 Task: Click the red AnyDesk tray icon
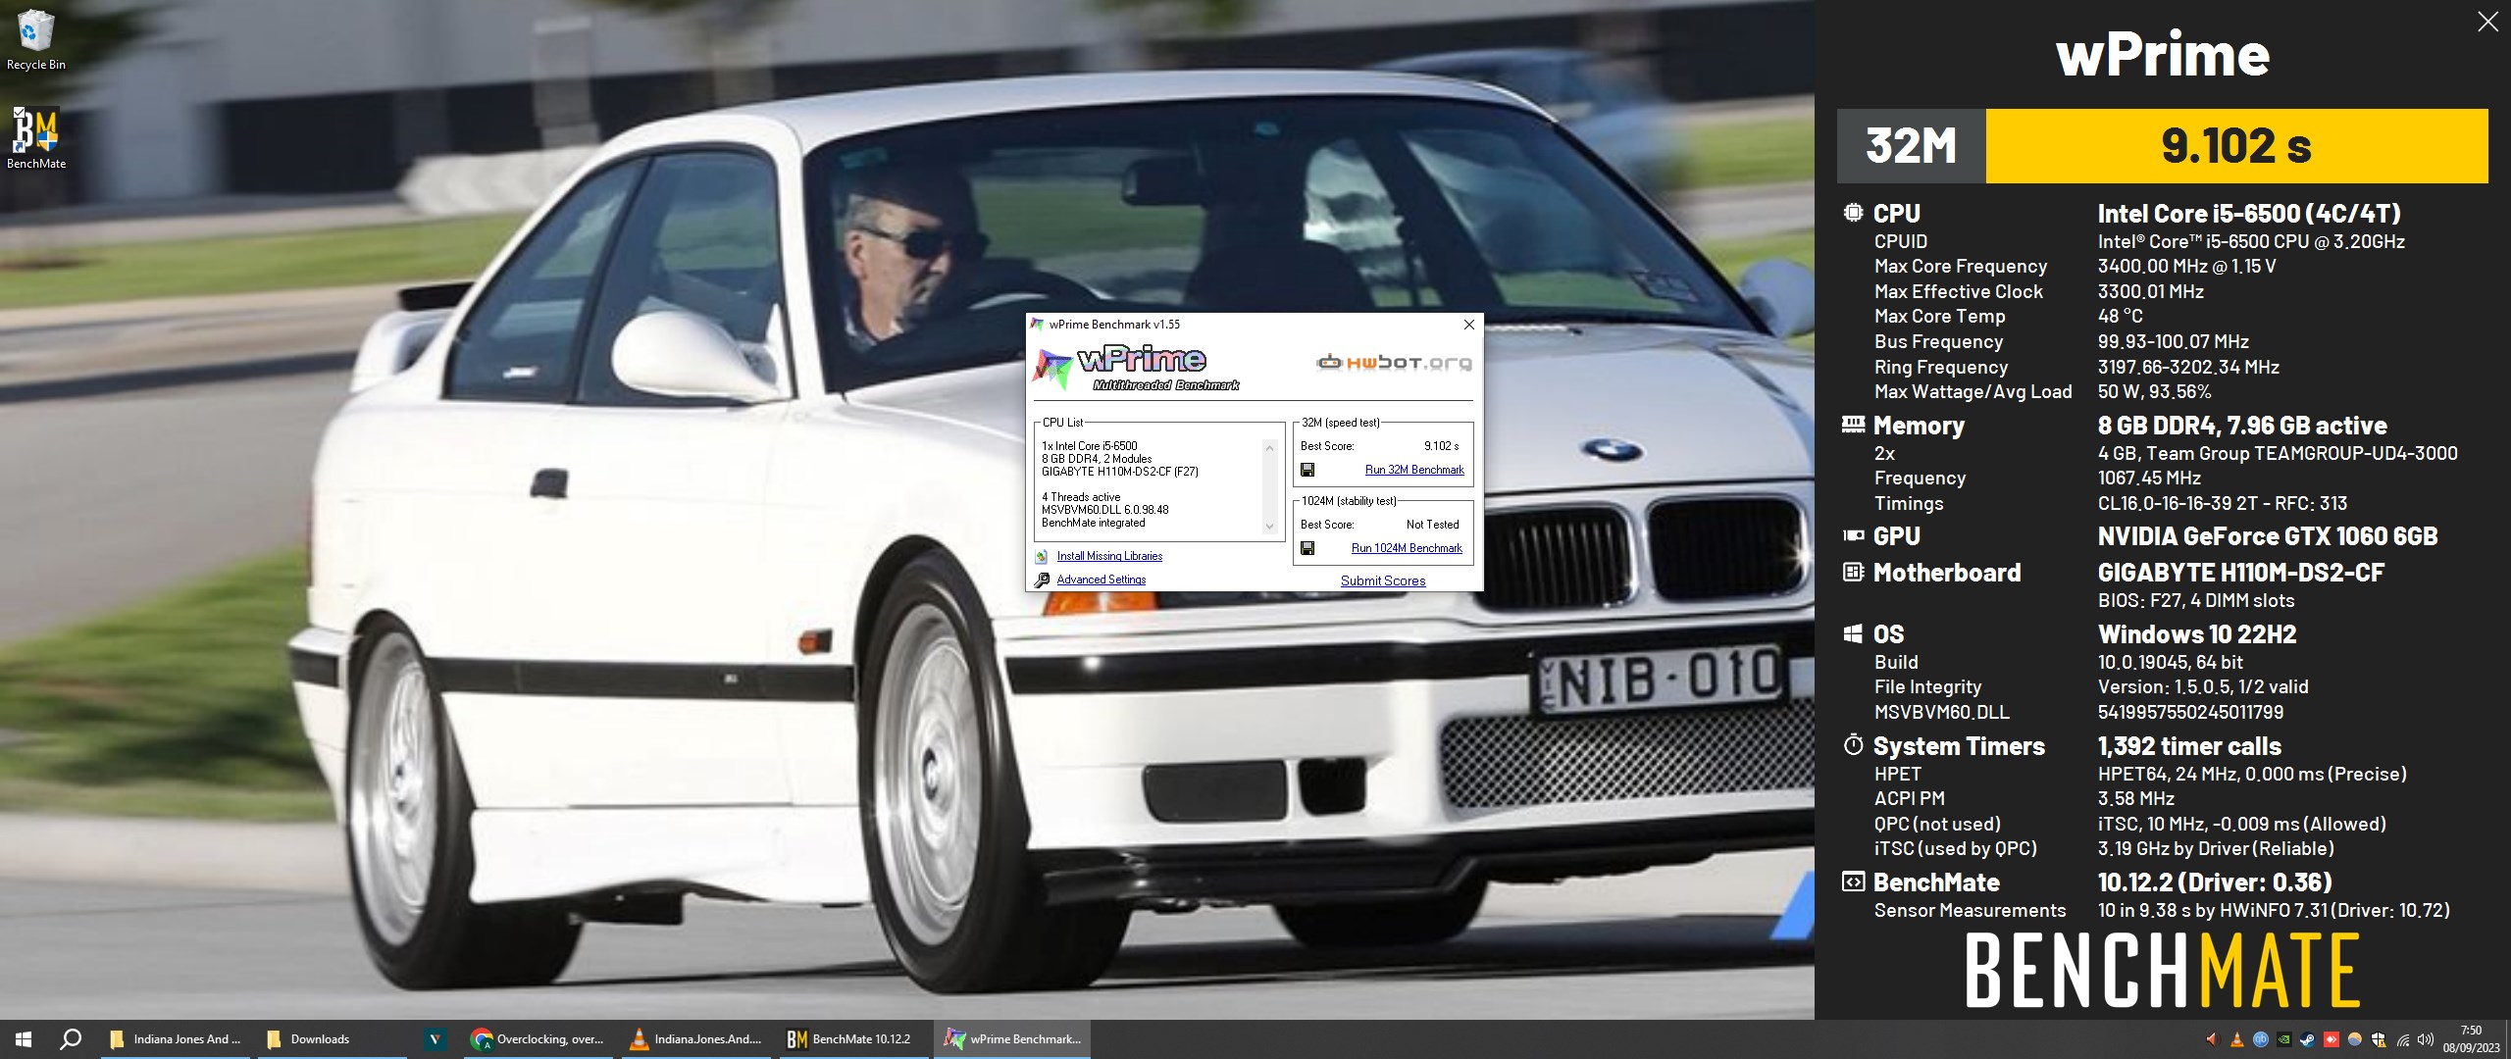pos(2332,1039)
